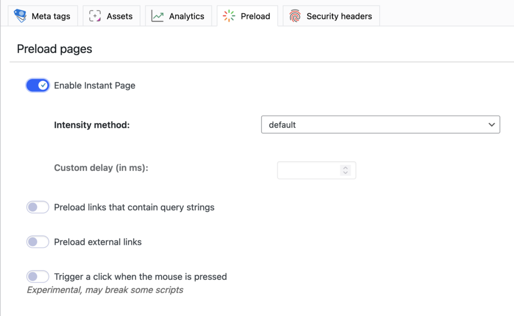Decrease custom delay with down stepper
Image resolution: width=514 pixels, height=316 pixels.
coord(345,172)
